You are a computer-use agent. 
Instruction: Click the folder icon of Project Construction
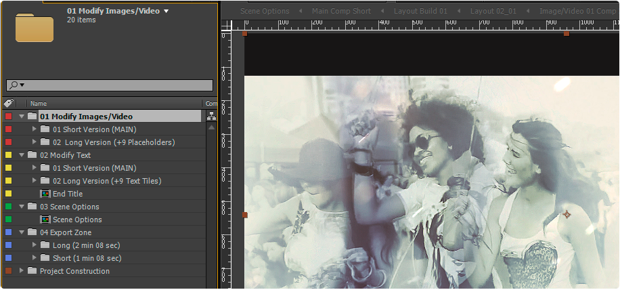[32, 271]
